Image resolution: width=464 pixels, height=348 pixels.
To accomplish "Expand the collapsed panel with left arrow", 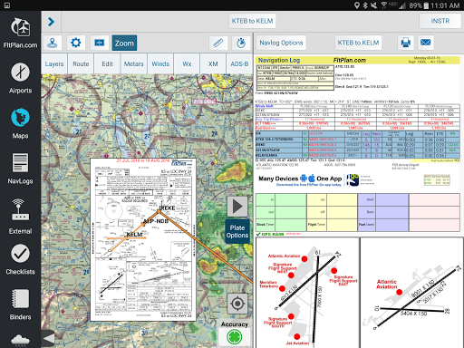I will (48, 339).
